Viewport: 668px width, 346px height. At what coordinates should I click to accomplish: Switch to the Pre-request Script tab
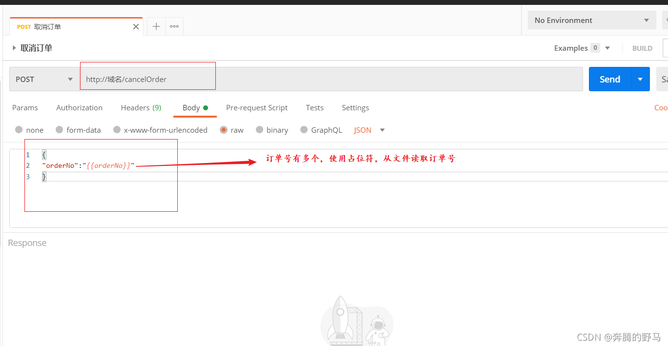tap(257, 108)
